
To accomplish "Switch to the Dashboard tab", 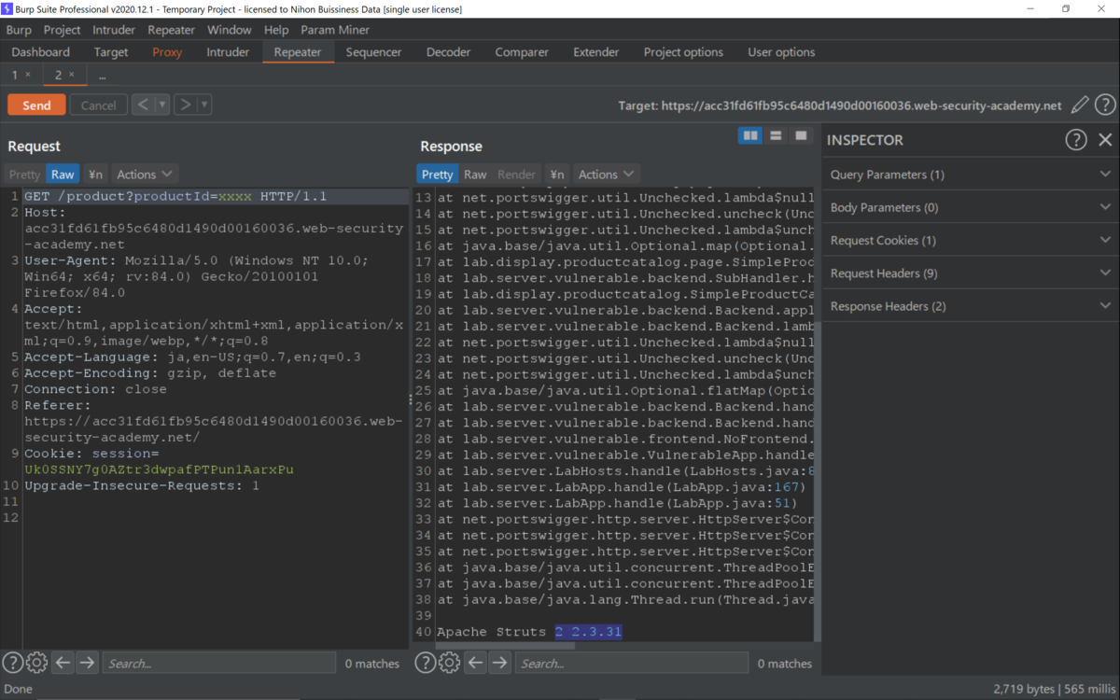I will [x=41, y=52].
